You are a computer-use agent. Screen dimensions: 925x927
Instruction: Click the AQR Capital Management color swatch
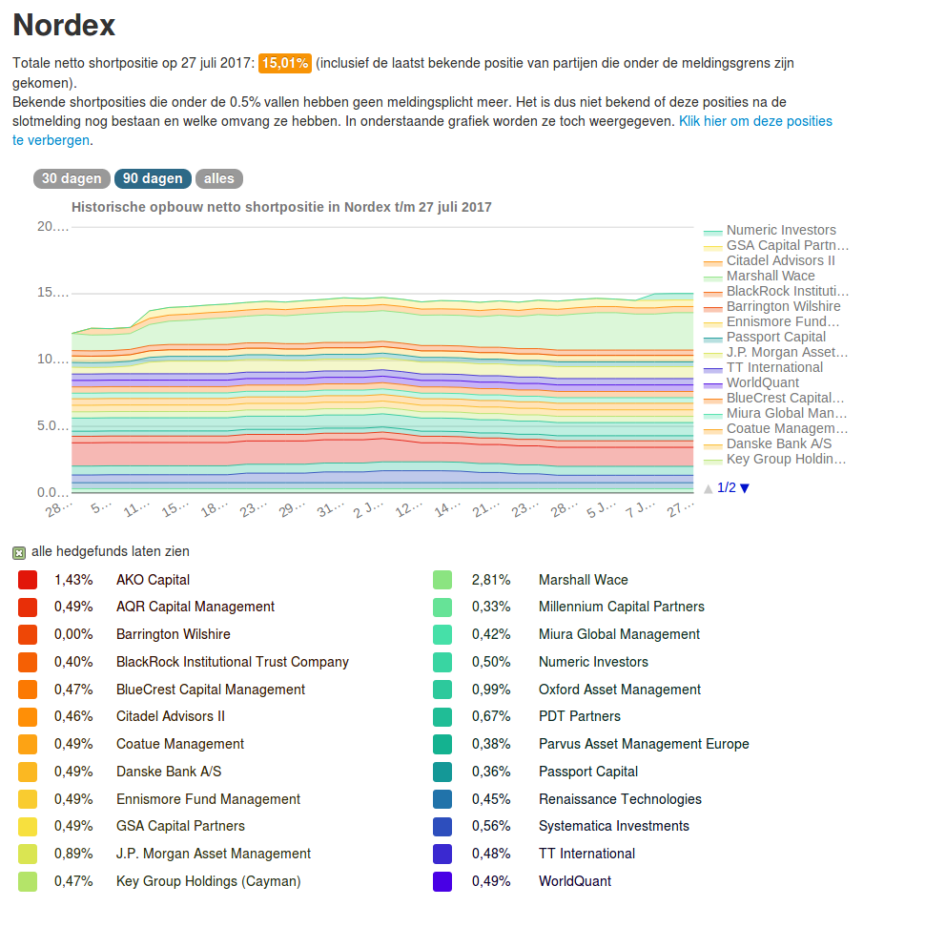pyautogui.click(x=28, y=608)
